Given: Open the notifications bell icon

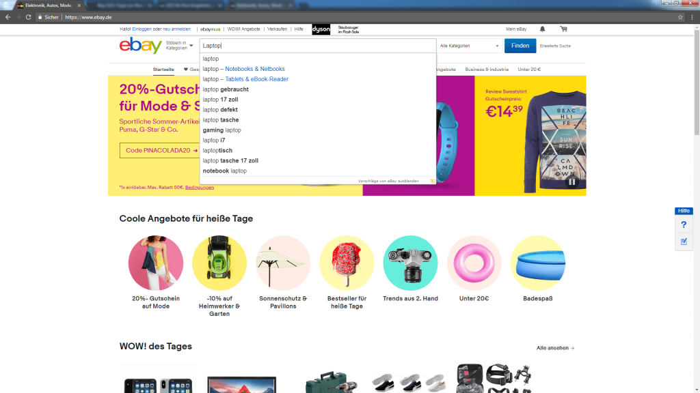Looking at the screenshot, I should [x=542, y=29].
